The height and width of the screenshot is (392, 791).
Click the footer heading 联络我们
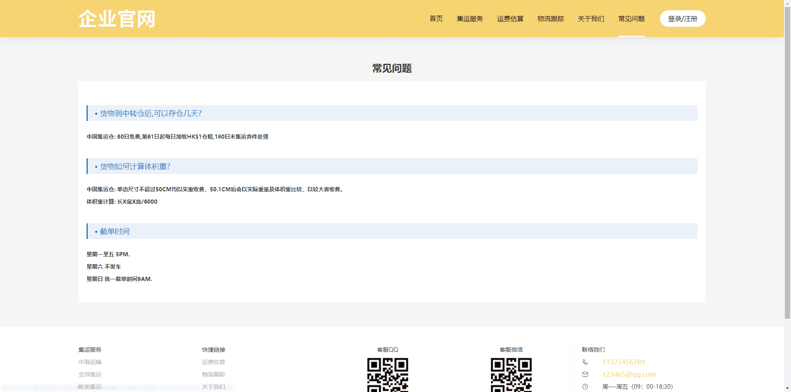(593, 350)
